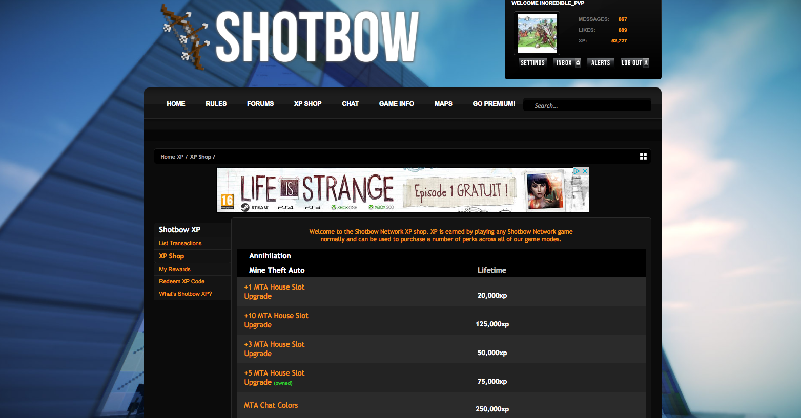Select XP Shop in the sidebar
Image resolution: width=801 pixels, height=418 pixels.
click(171, 256)
